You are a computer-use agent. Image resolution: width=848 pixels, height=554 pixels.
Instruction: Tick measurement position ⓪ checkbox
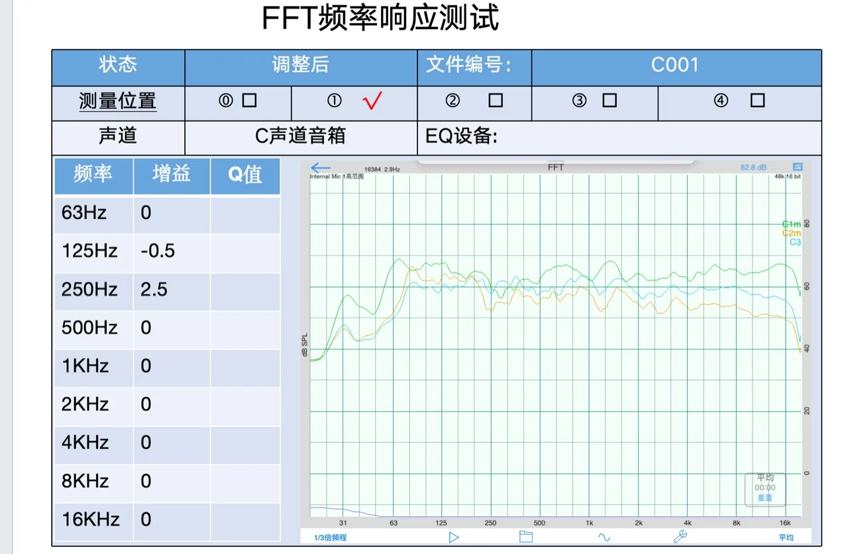click(x=249, y=101)
